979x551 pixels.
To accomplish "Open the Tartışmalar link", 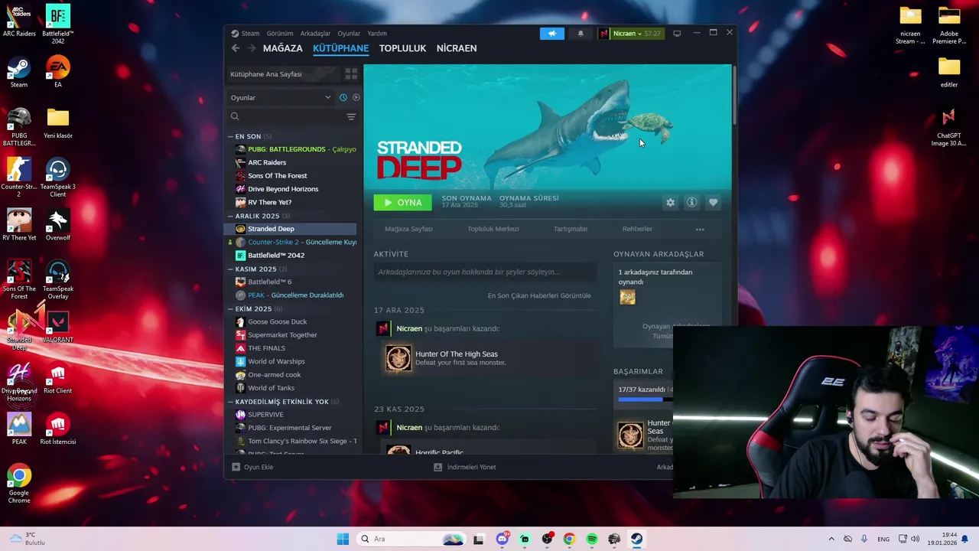I will pyautogui.click(x=571, y=229).
